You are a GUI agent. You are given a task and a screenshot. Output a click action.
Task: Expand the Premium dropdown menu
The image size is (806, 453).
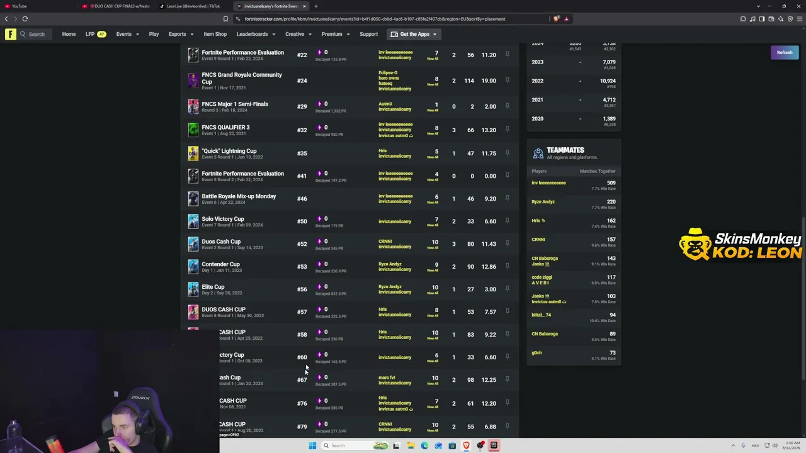pyautogui.click(x=336, y=34)
